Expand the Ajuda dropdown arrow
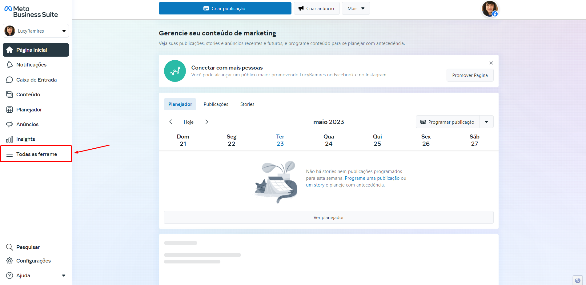The height and width of the screenshot is (285, 586). click(64, 275)
